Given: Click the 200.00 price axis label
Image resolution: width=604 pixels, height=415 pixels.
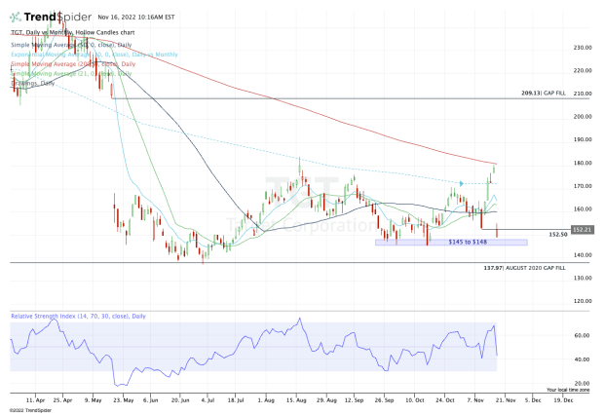Looking at the screenshot, I should (x=583, y=116).
